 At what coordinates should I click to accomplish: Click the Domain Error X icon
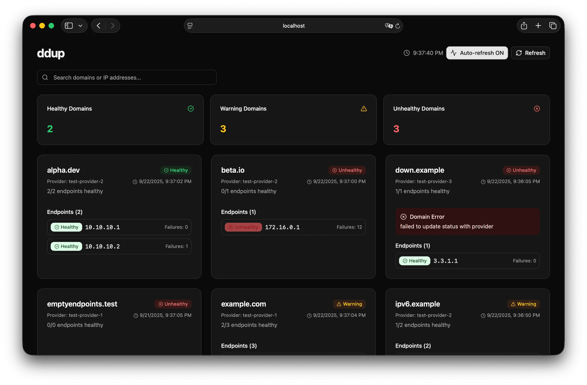pos(404,217)
